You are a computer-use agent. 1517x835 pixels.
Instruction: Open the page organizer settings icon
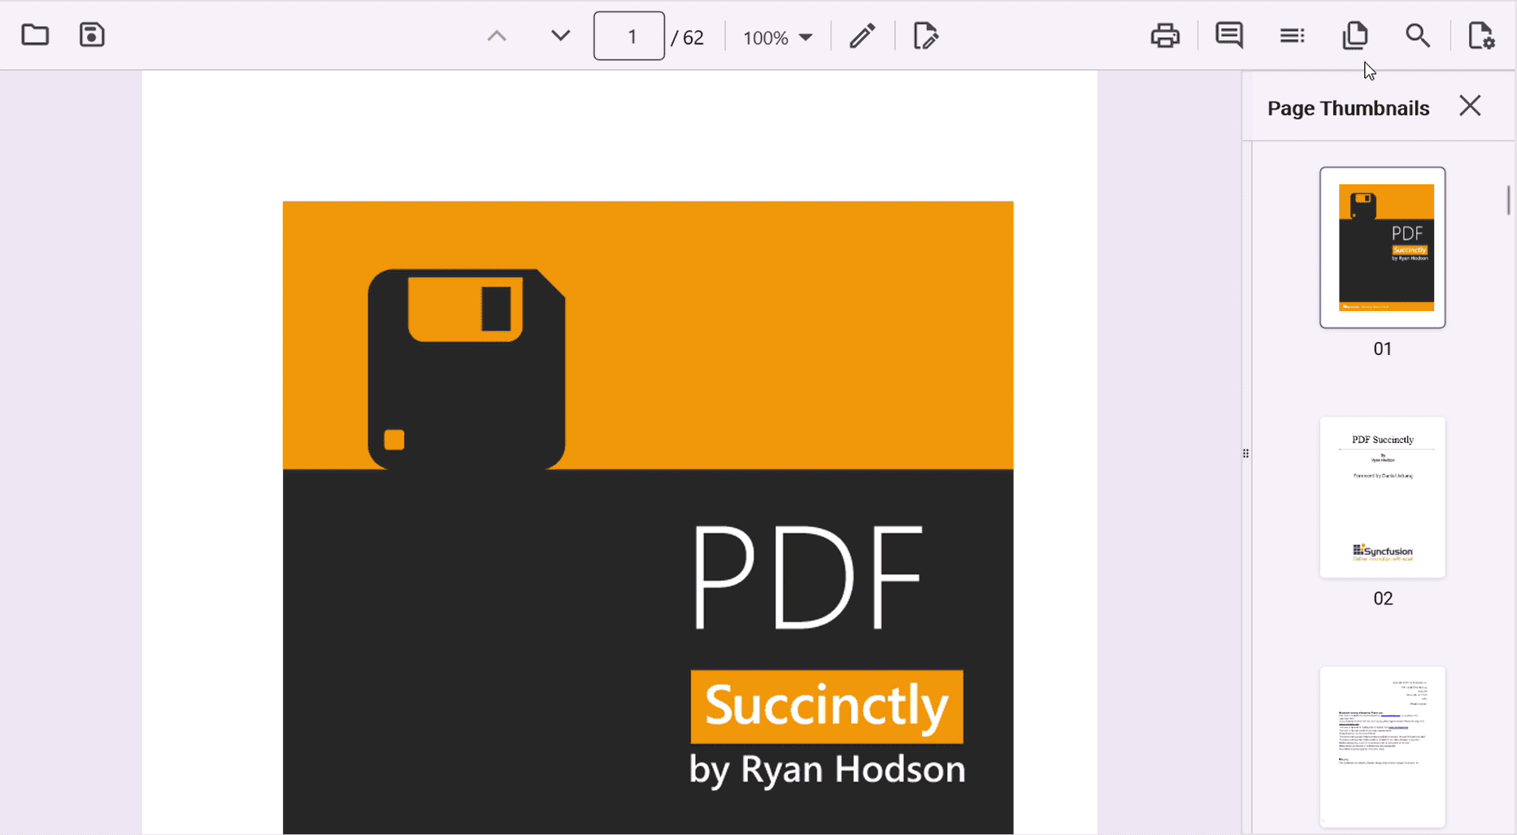[1481, 36]
